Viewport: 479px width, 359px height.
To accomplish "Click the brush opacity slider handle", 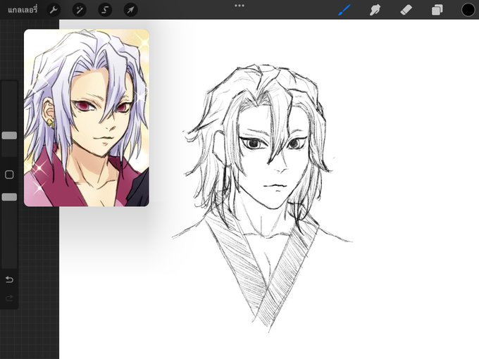I will (9, 197).
